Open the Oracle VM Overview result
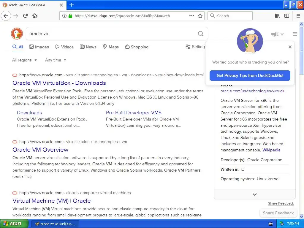Screen dimensions: 304x228 40,150
